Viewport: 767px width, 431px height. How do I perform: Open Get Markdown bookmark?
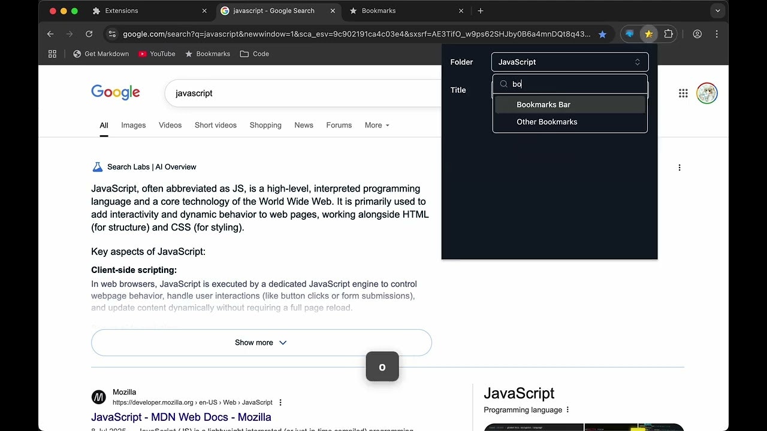(101, 54)
